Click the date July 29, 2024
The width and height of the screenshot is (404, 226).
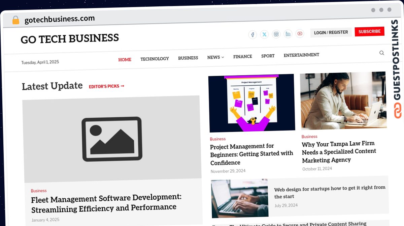[x=286, y=205]
